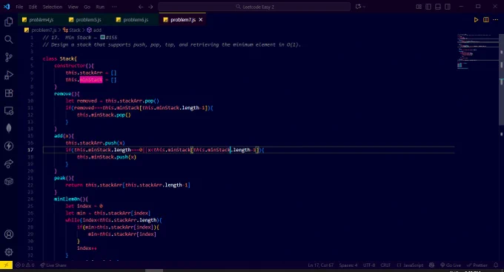Click the VS Code logo icon
This screenshot has height=272, width=504.
(x=7, y=7)
